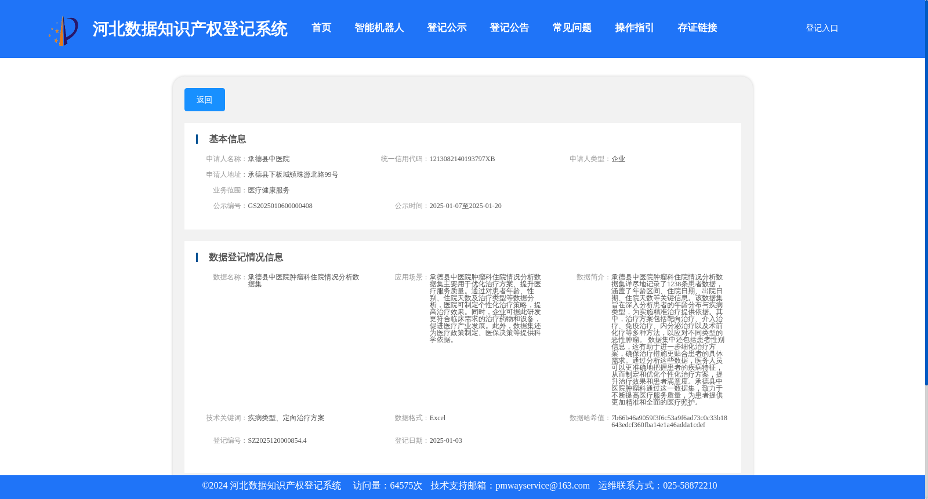
Task: Click the page vertical scrollbar
Action: coord(926,192)
